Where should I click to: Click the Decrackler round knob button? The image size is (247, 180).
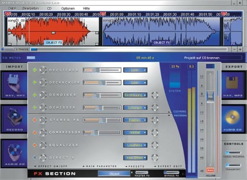click(x=43, y=82)
